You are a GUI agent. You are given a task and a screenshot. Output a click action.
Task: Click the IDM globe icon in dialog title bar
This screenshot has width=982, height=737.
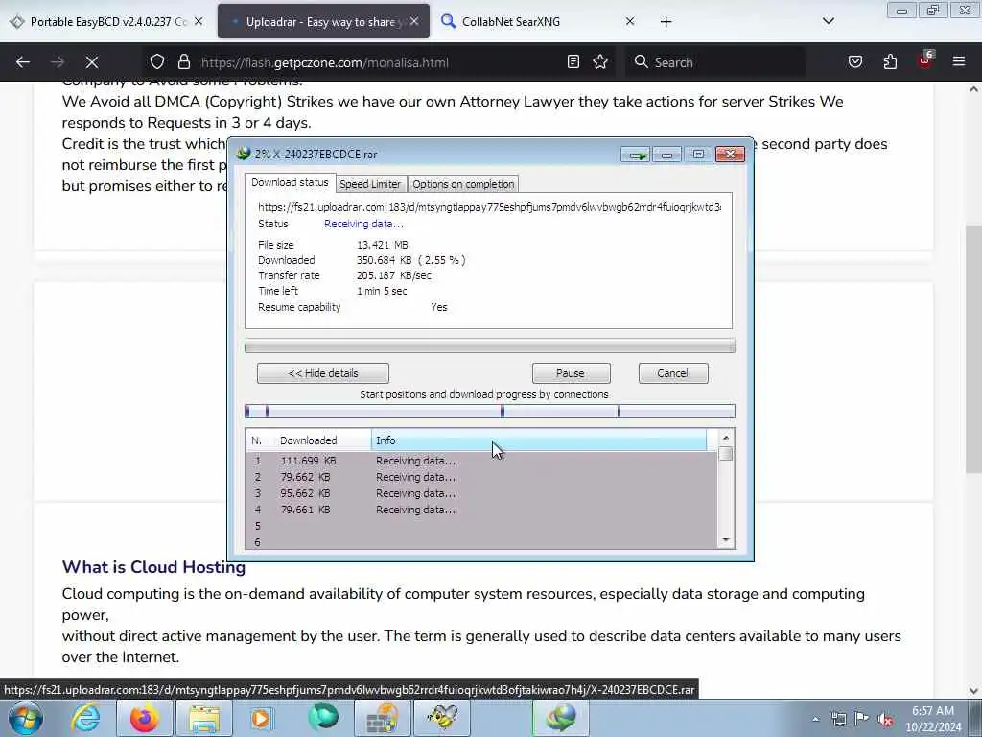(244, 154)
